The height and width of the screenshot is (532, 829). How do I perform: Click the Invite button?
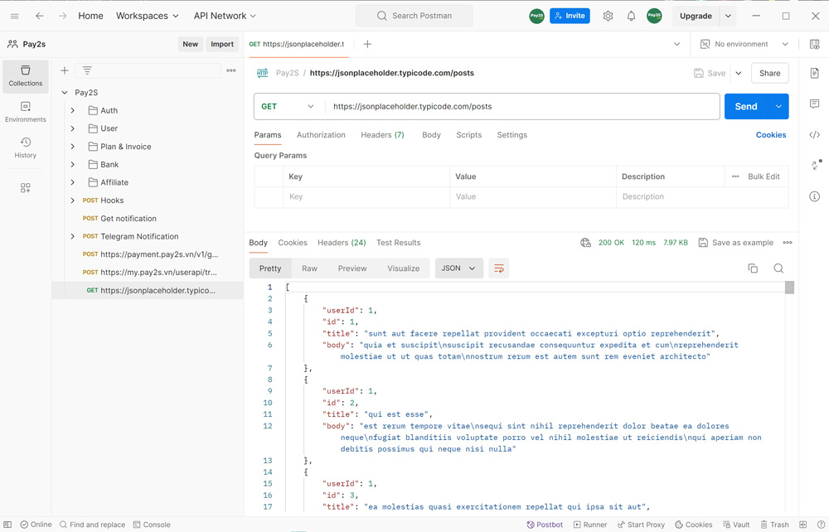[570, 16]
